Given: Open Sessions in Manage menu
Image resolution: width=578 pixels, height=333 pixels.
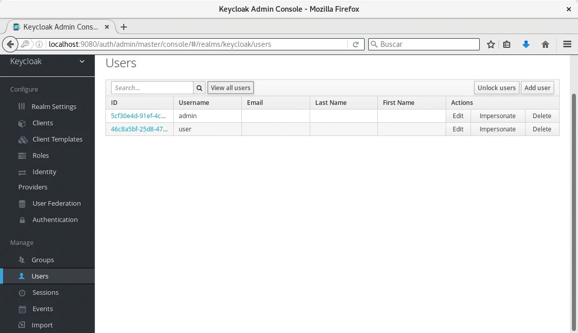Looking at the screenshot, I should pyautogui.click(x=45, y=292).
